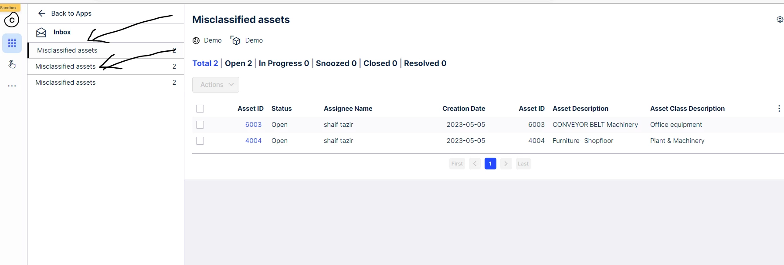Toggle the select-all header checkbox
This screenshot has width=784, height=265.
(x=200, y=109)
